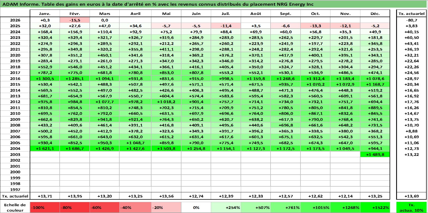This screenshot has height=213, width=428.
Task: Select the '-12,1' cell in row 2025
Action: click(345, 26)
